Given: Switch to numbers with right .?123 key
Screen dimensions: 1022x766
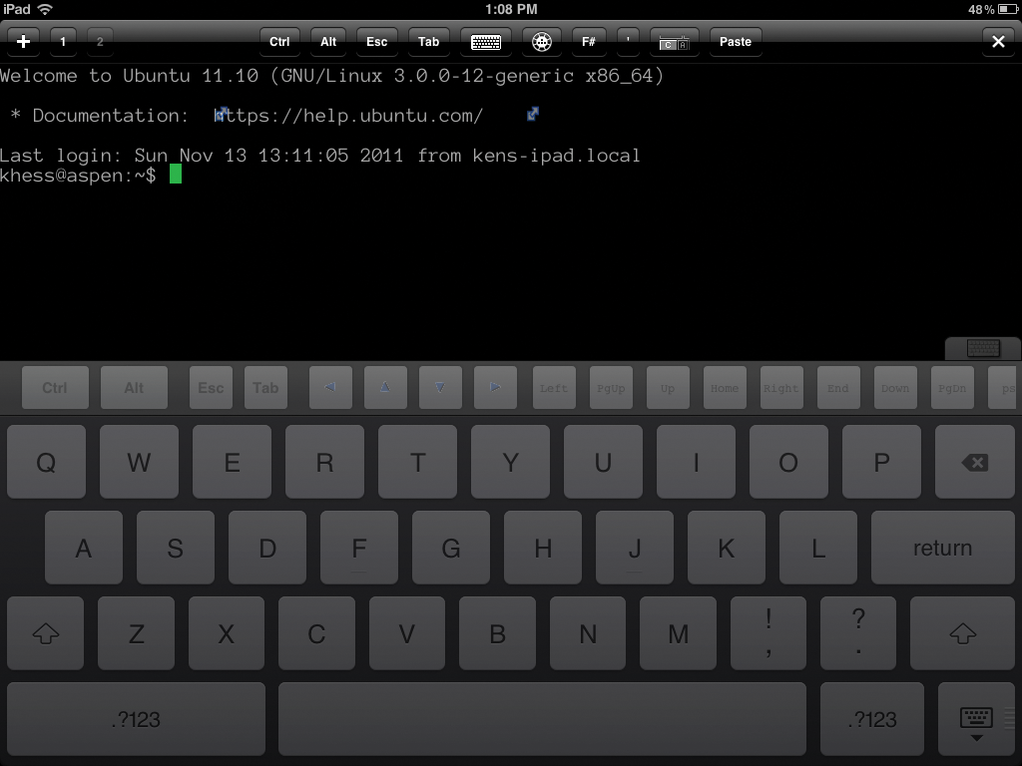Looking at the screenshot, I should [872, 719].
